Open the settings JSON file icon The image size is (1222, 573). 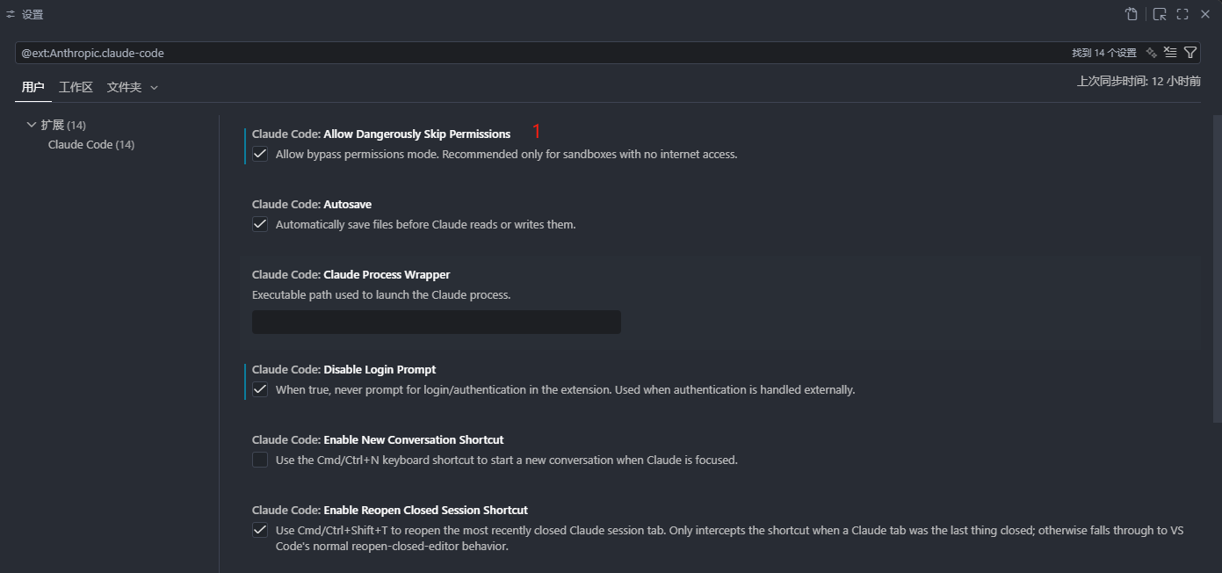click(x=1132, y=14)
